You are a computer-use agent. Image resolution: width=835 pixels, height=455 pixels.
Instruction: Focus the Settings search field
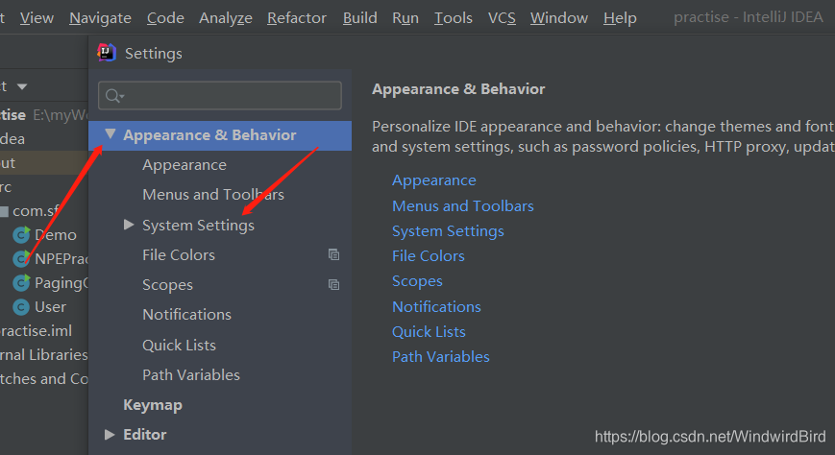click(220, 96)
